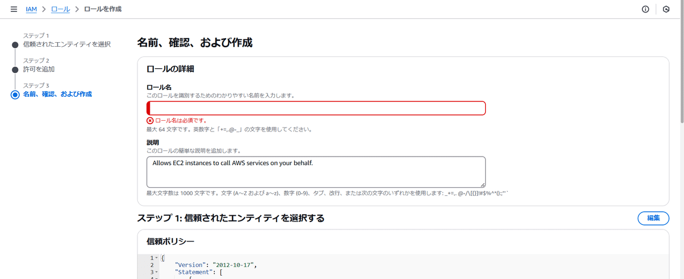Viewport: 684px width, 279px height.
Task: Click the info panel icon
Action: [645, 9]
